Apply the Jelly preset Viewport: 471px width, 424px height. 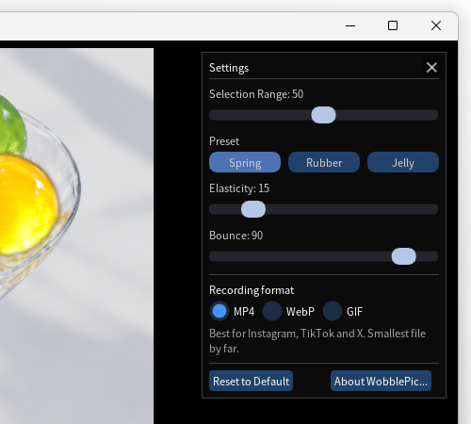click(403, 162)
